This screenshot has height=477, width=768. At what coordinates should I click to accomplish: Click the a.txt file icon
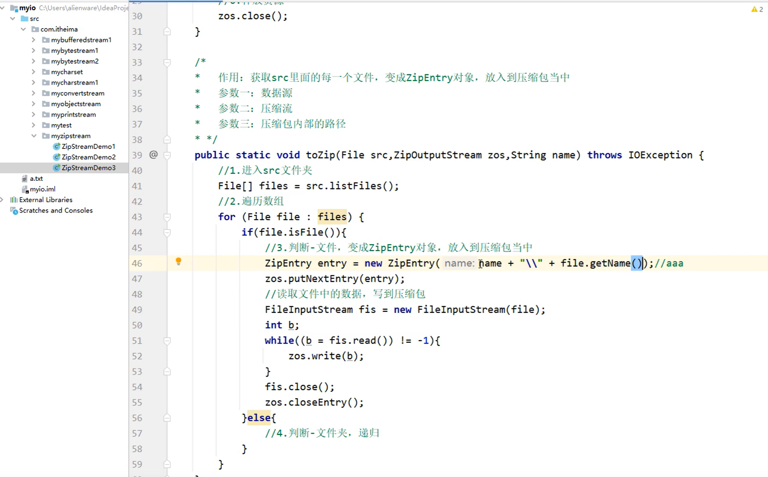[25, 178]
